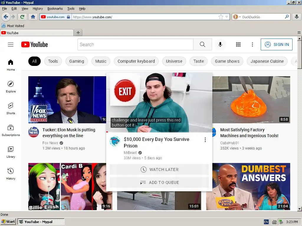Screen dimensions: 302x226
Task: Open History in the sidebar
Action: click(11, 174)
